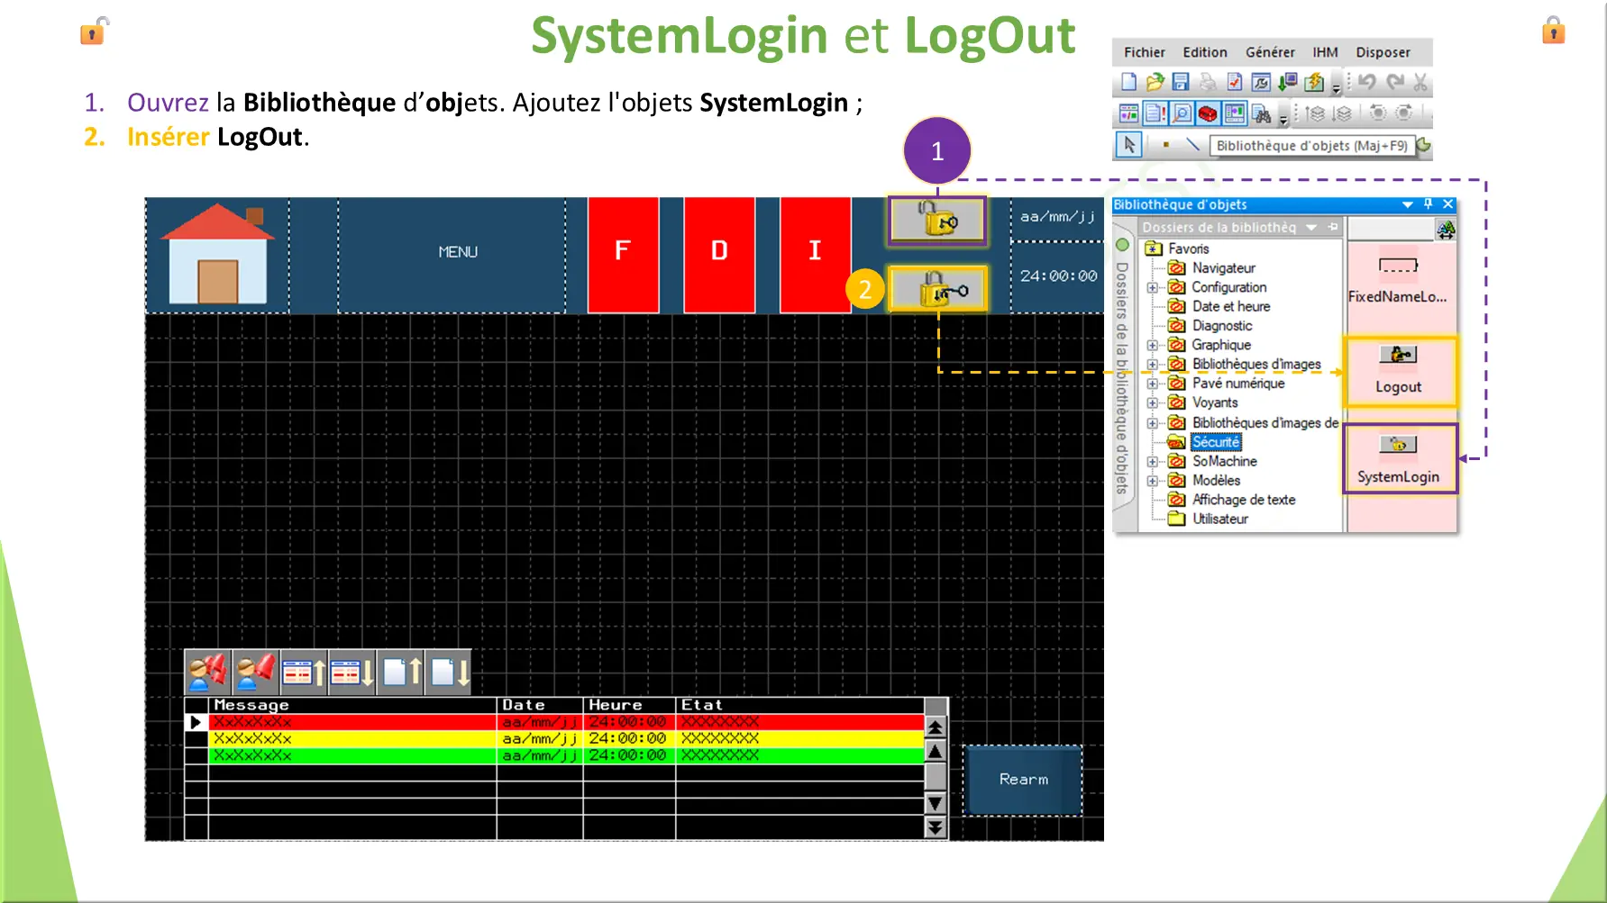Expand the Pavé numérique folder
This screenshot has width=1607, height=903.
[1152, 384]
